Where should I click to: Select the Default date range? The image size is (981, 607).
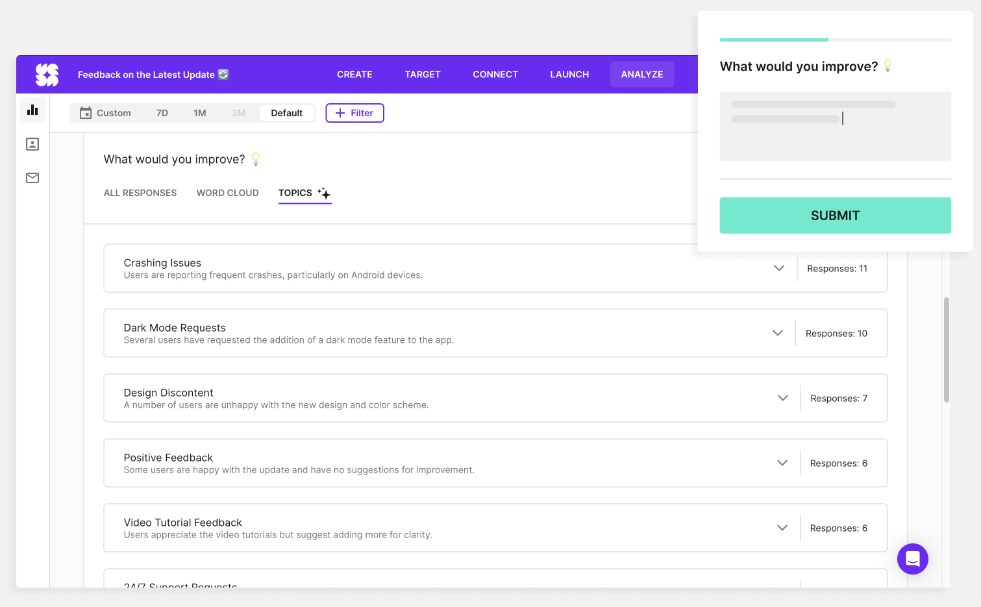287,113
